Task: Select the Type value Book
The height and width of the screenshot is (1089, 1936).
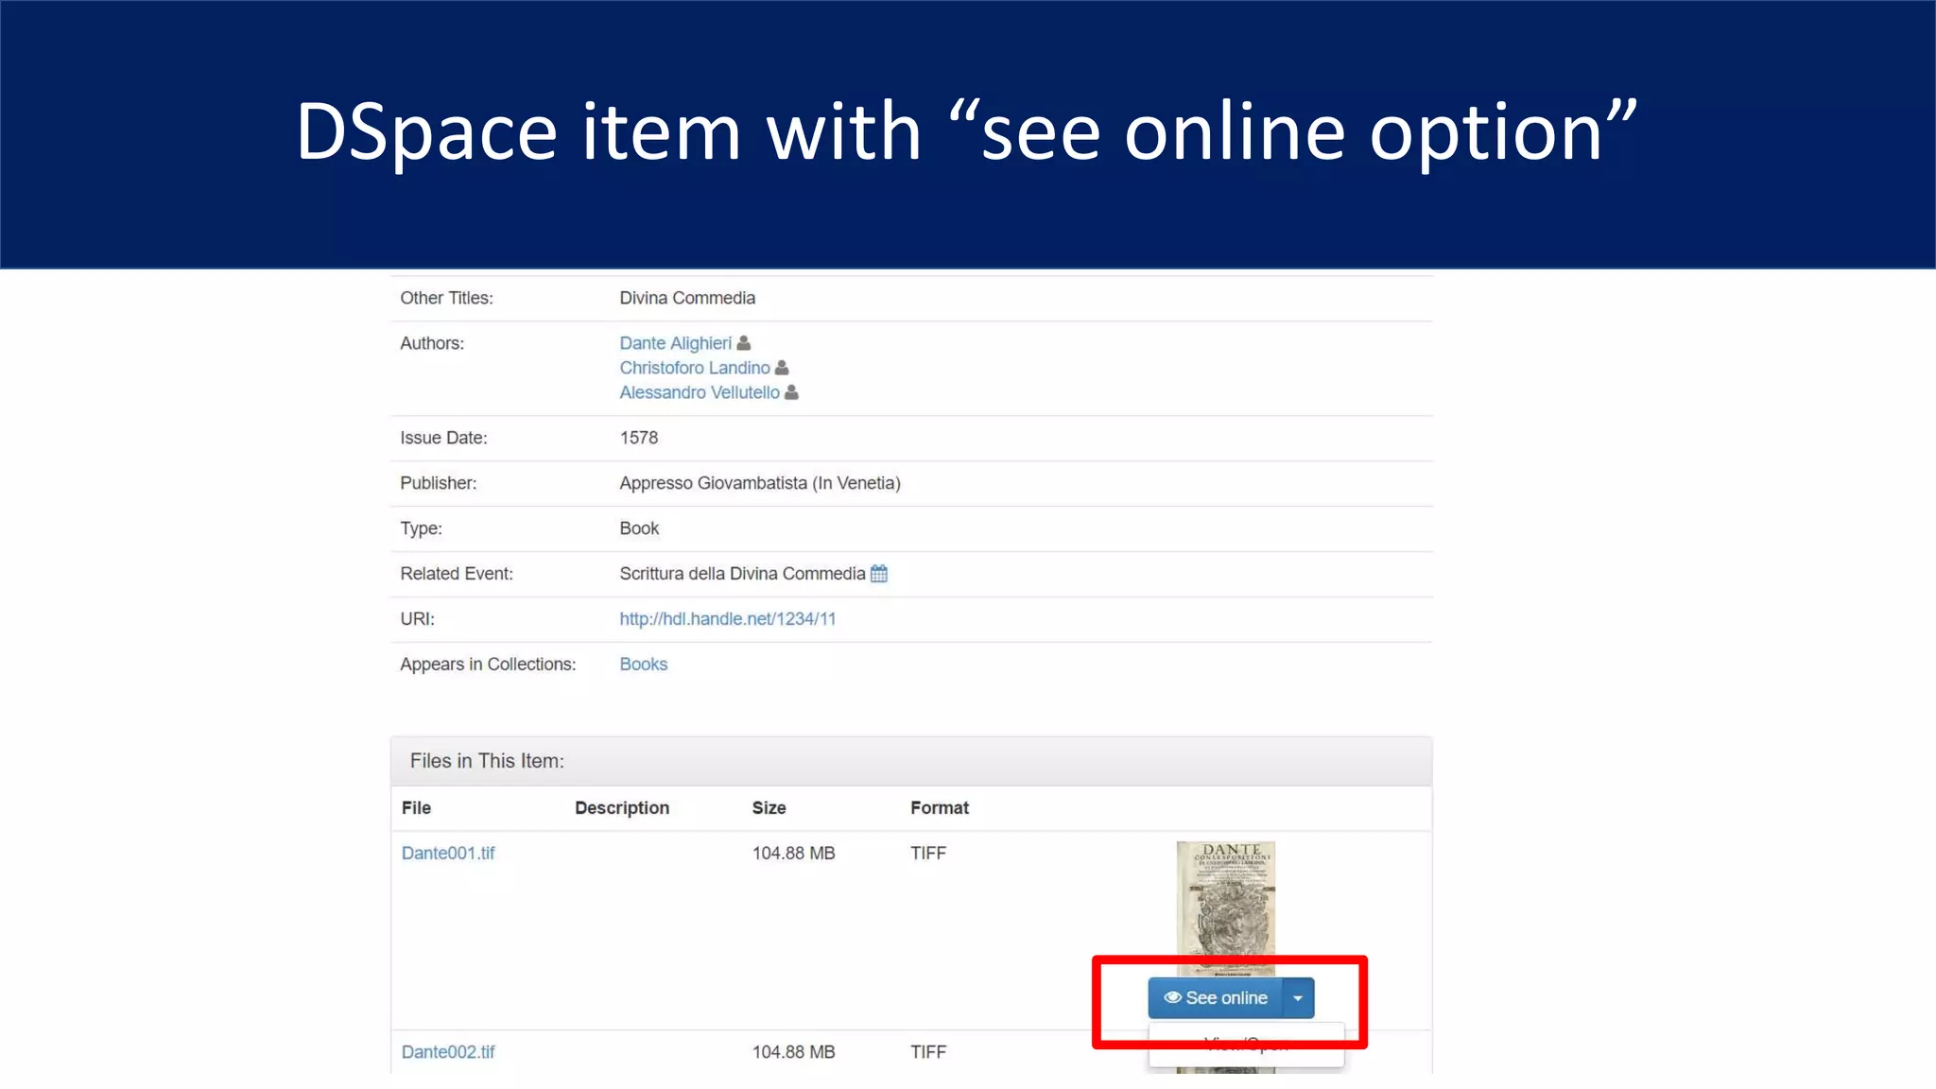Action: tap(639, 528)
